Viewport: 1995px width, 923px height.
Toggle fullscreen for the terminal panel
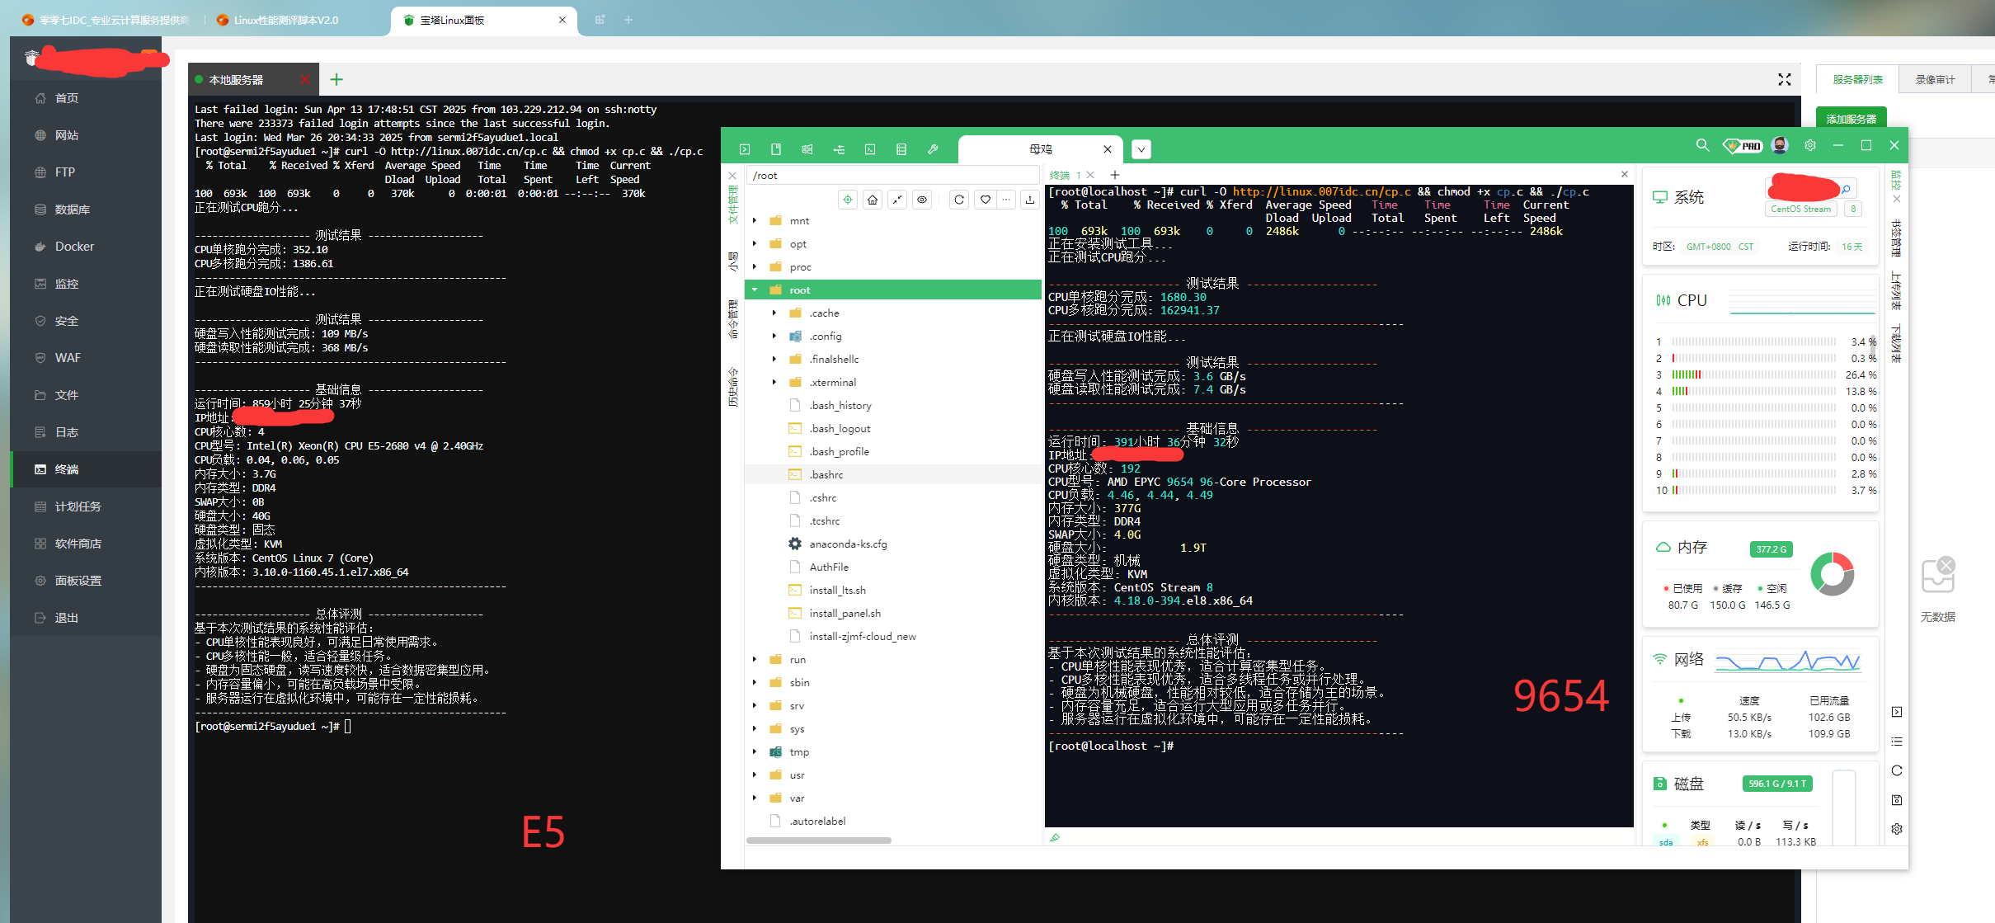(x=1784, y=79)
